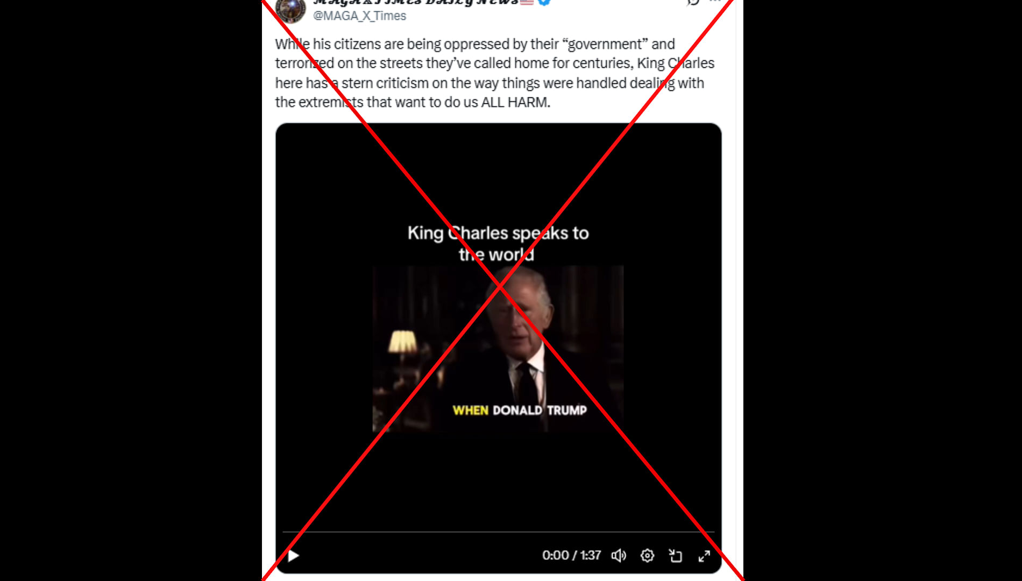Click the MAGA X Times Daily News display name

416,2
